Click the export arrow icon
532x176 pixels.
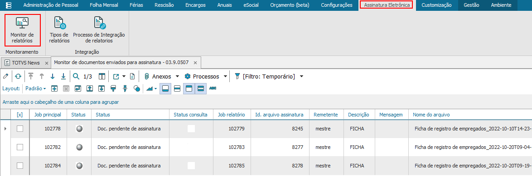coord(116,77)
